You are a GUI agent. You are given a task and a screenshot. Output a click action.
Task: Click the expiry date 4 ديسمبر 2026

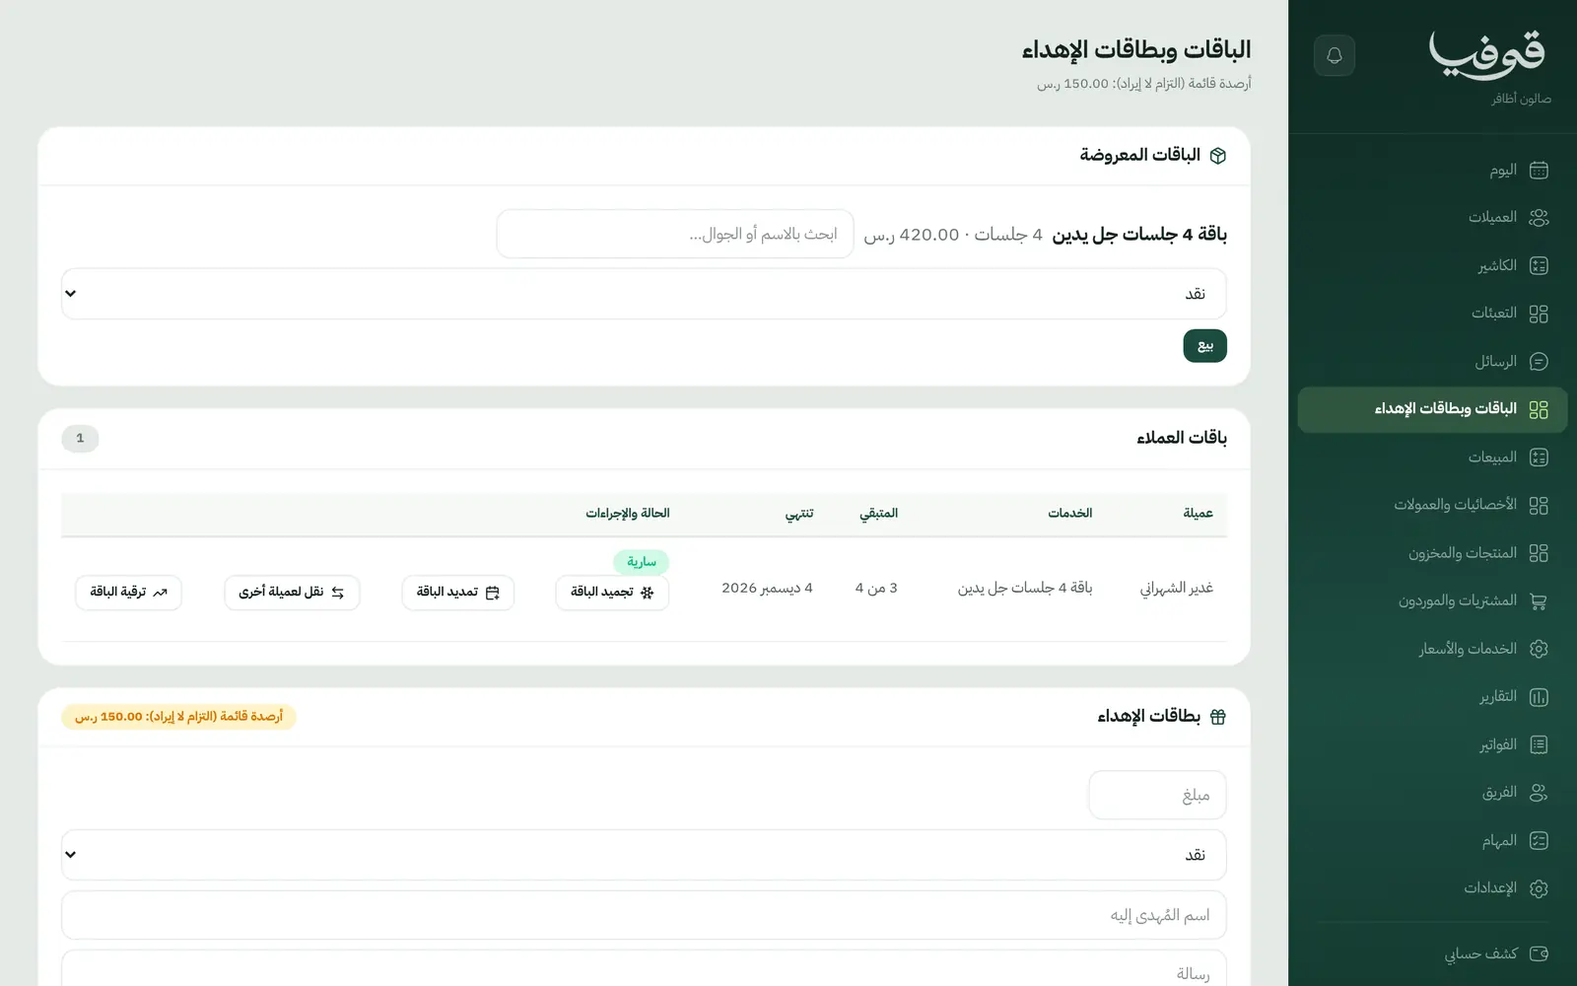[767, 588]
